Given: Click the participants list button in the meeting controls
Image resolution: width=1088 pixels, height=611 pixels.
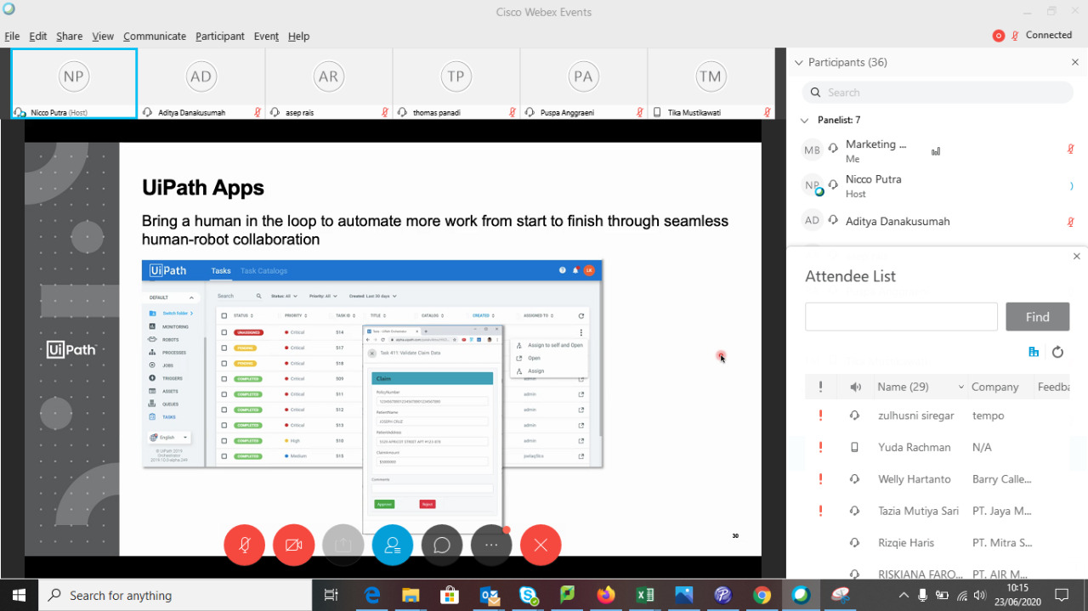Looking at the screenshot, I should pyautogui.click(x=392, y=546).
